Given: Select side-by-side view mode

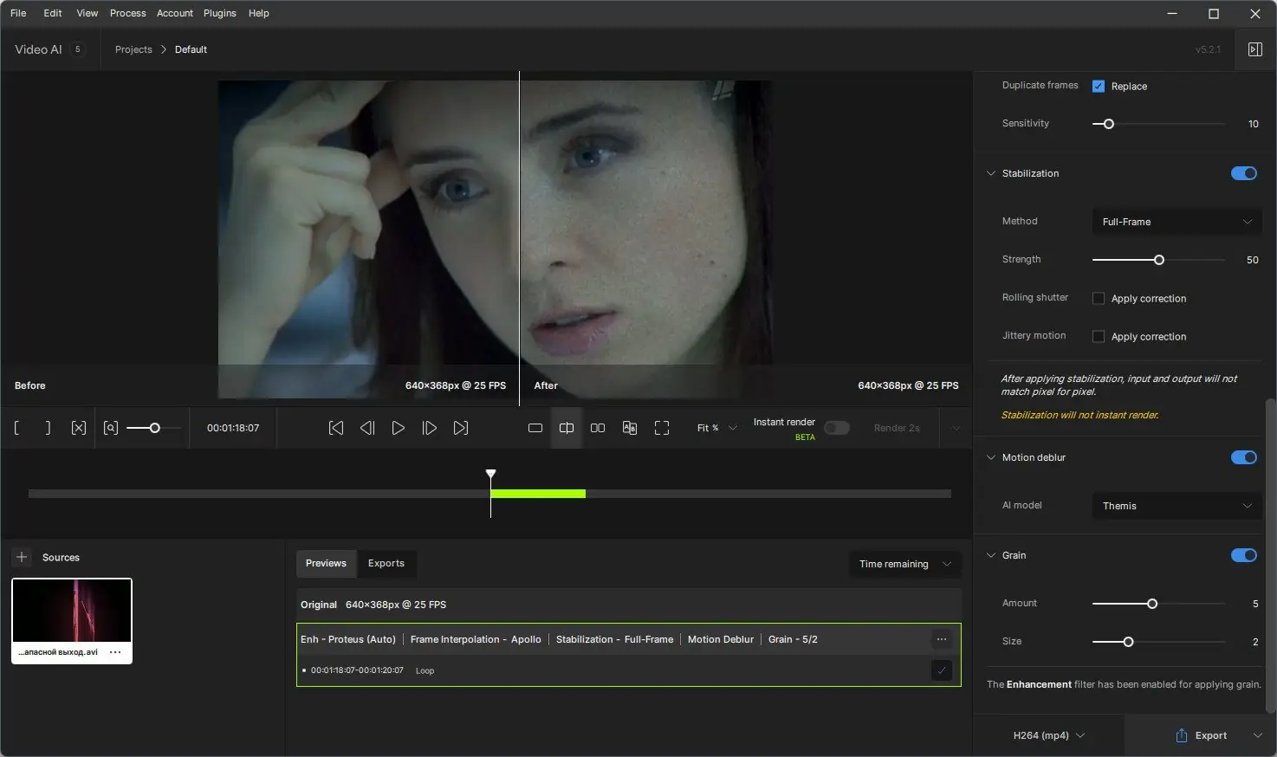Looking at the screenshot, I should pos(598,428).
